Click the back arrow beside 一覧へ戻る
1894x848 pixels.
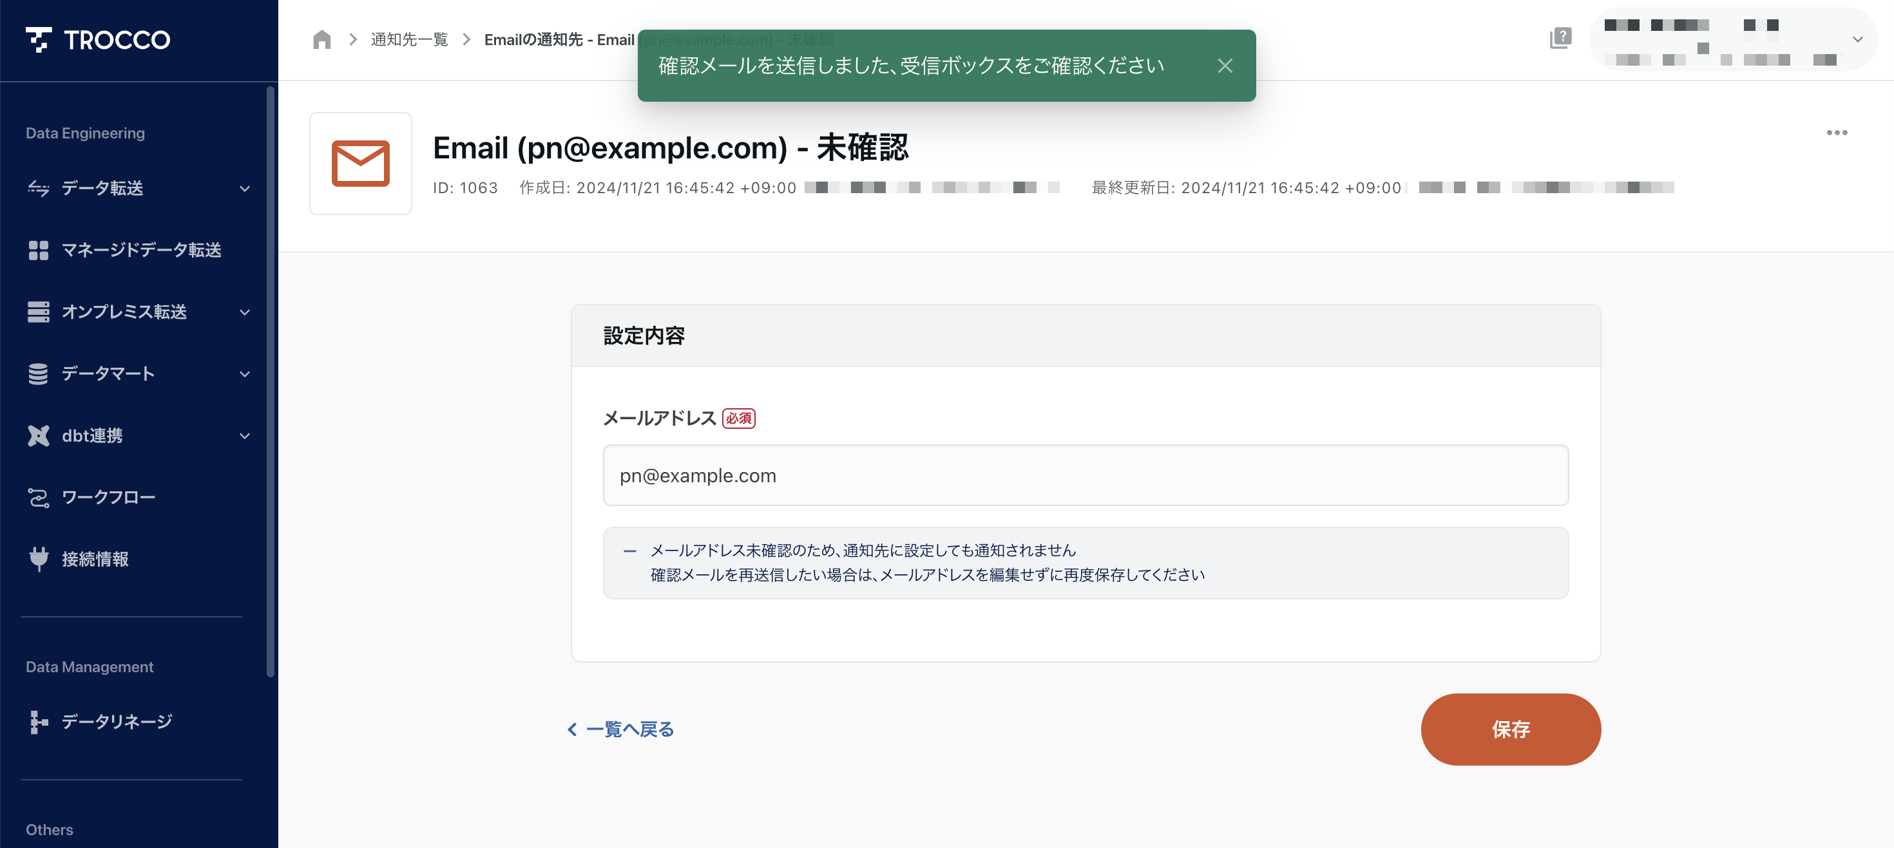coord(572,729)
